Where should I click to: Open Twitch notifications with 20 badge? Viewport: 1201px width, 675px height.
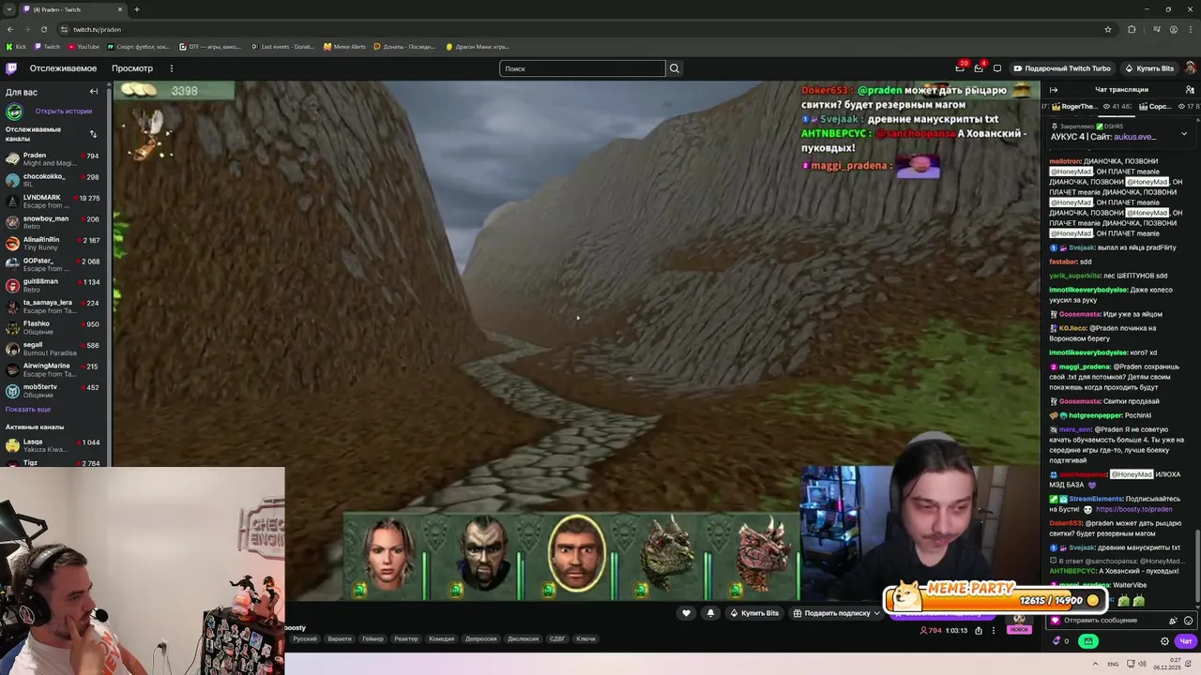pyautogui.click(x=960, y=67)
